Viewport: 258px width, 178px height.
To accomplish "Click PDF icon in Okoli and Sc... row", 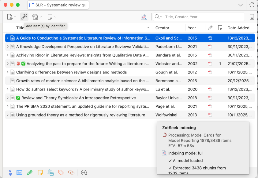I will coord(210,38).
